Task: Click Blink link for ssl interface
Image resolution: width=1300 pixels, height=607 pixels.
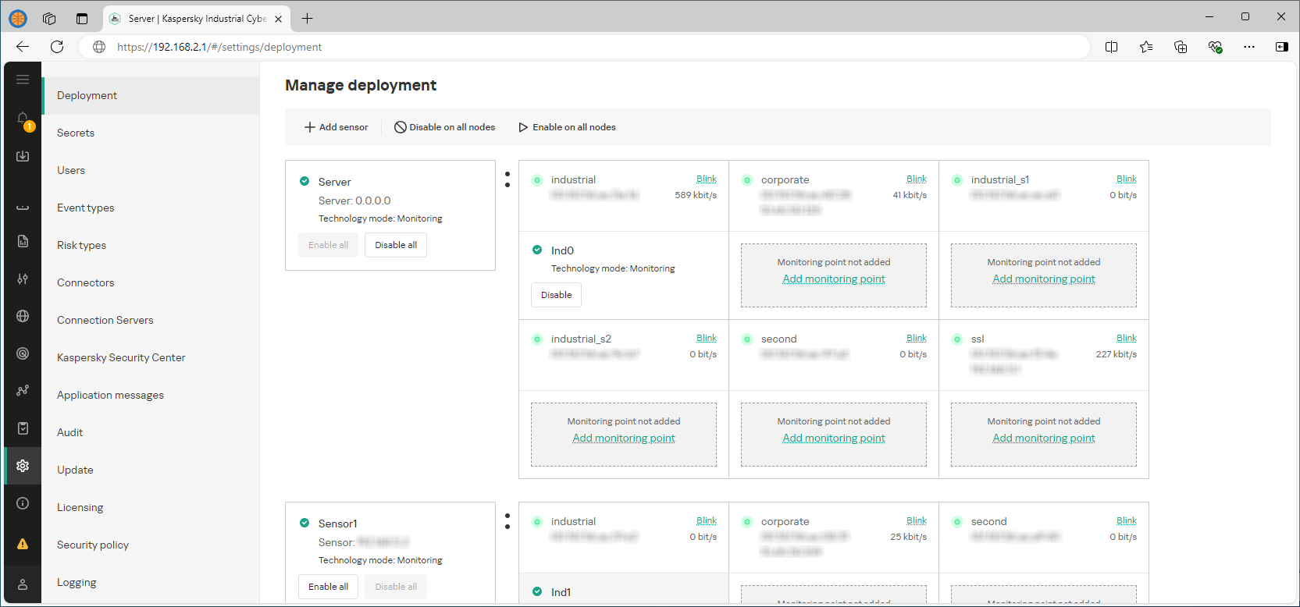Action: click(x=1126, y=338)
